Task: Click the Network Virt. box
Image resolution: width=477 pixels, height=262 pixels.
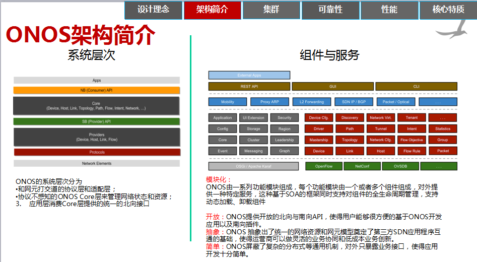Action: [x=381, y=118]
